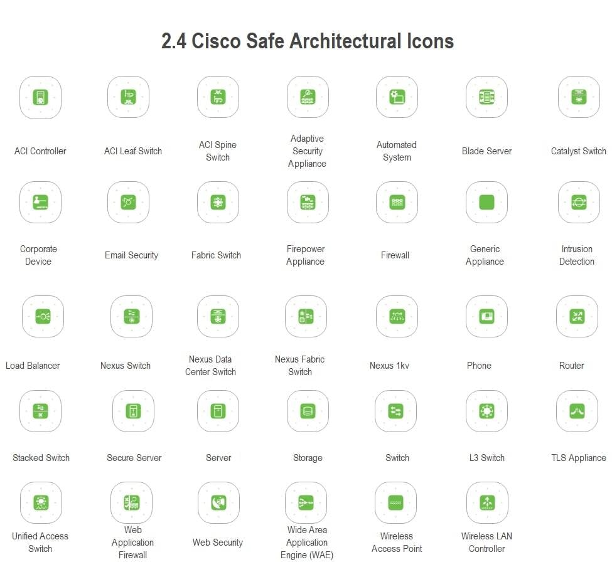This screenshot has width=612, height=572.
Task: Click the 'L3 Switch' label text
Action: point(486,457)
